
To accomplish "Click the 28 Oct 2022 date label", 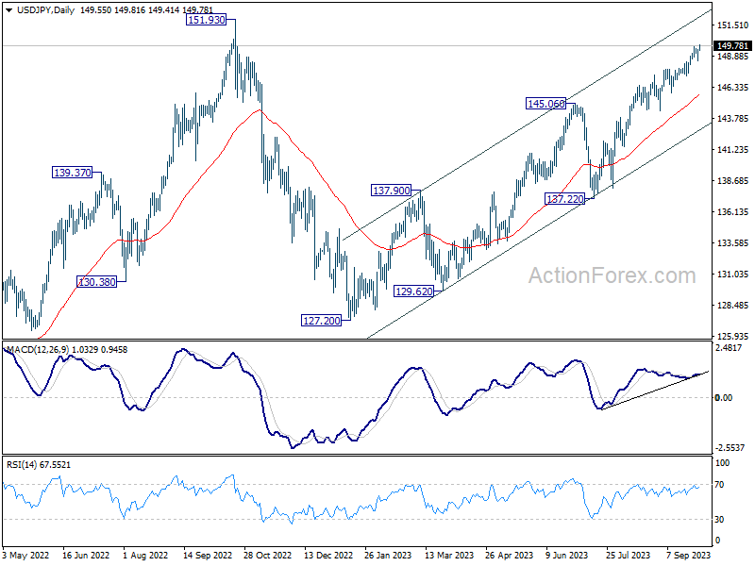I will pyautogui.click(x=267, y=555).
